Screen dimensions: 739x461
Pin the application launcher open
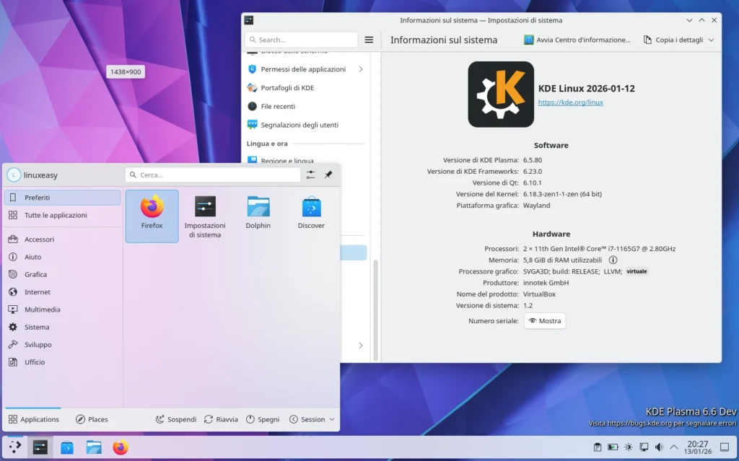(x=327, y=174)
